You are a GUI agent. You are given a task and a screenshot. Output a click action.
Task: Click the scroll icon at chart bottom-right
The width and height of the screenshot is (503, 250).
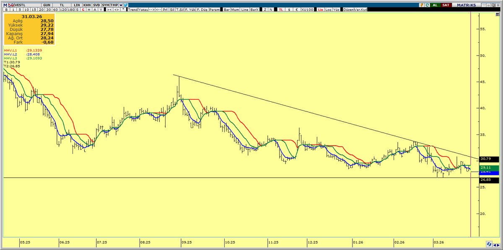tap(489, 244)
